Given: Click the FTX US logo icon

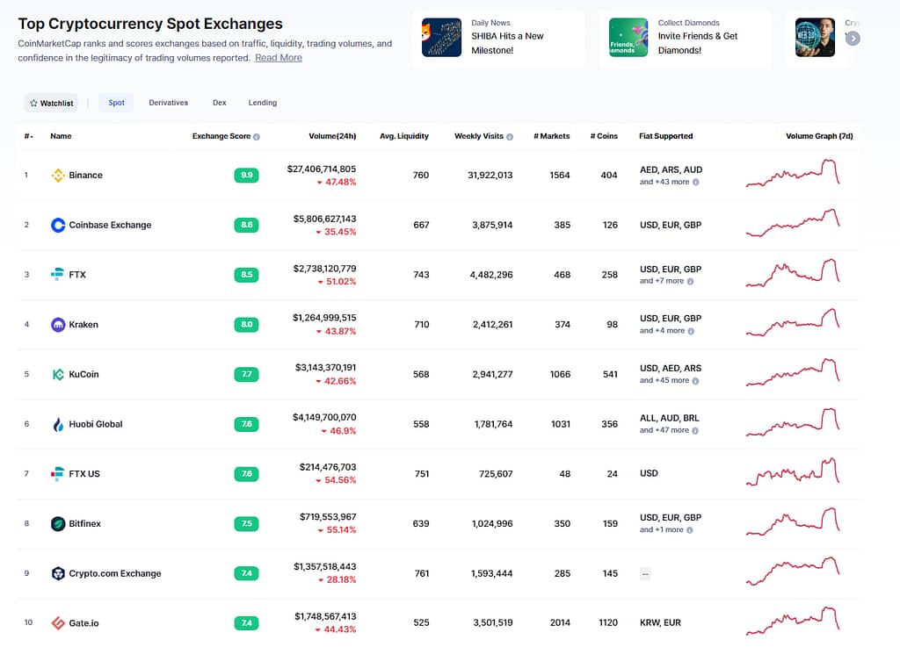Looking at the screenshot, I should pos(58,474).
